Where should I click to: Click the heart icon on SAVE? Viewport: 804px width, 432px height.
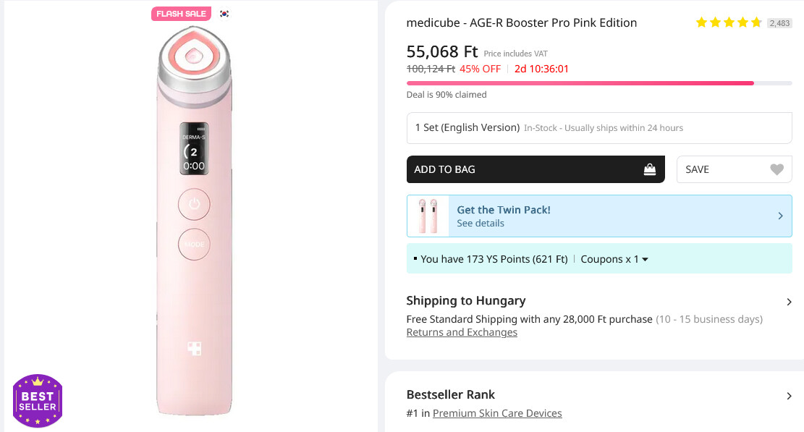[x=777, y=169]
